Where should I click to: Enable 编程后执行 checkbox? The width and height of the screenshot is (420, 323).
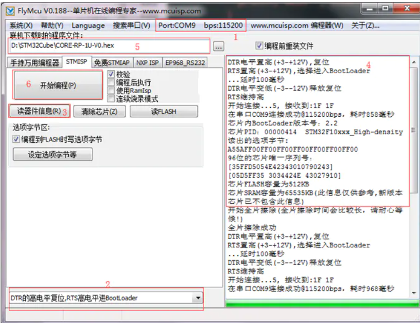pyautogui.click(x=111, y=82)
